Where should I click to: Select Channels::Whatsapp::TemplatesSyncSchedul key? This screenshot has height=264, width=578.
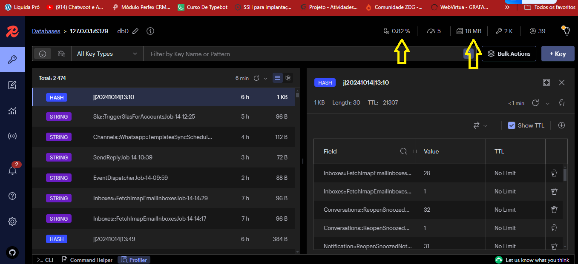(164, 137)
